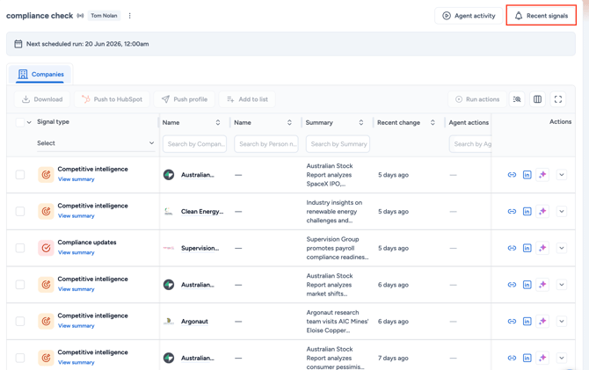Open LinkedIn icon on Clean Energy row
Screen dimensions: 589x370
[x=527, y=212]
